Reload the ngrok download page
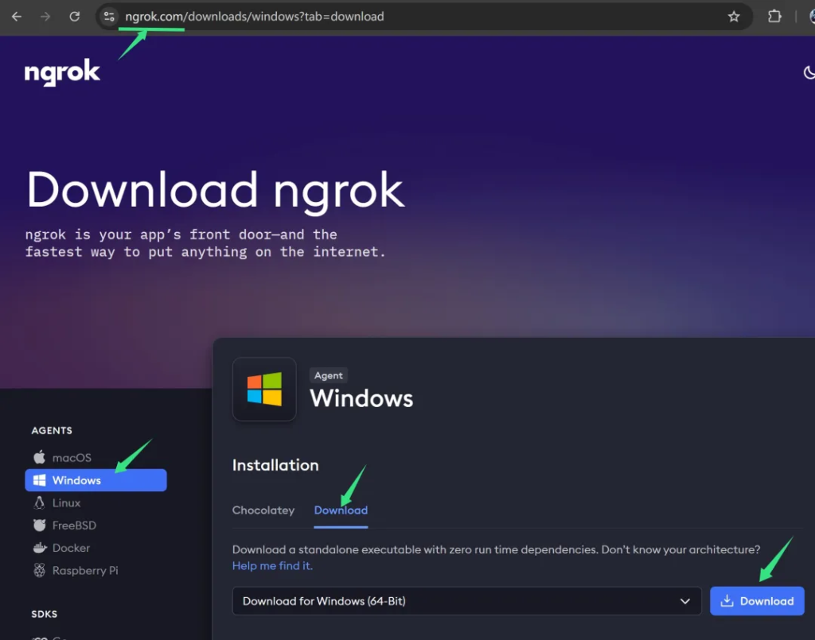Screen dimensions: 815x640 [75, 17]
